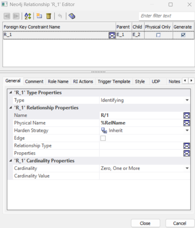Maximize the Relationship Editor window
The height and width of the screenshot is (228, 195).
click(x=170, y=4)
